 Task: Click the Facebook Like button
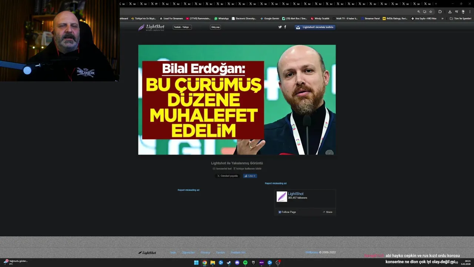click(x=250, y=176)
